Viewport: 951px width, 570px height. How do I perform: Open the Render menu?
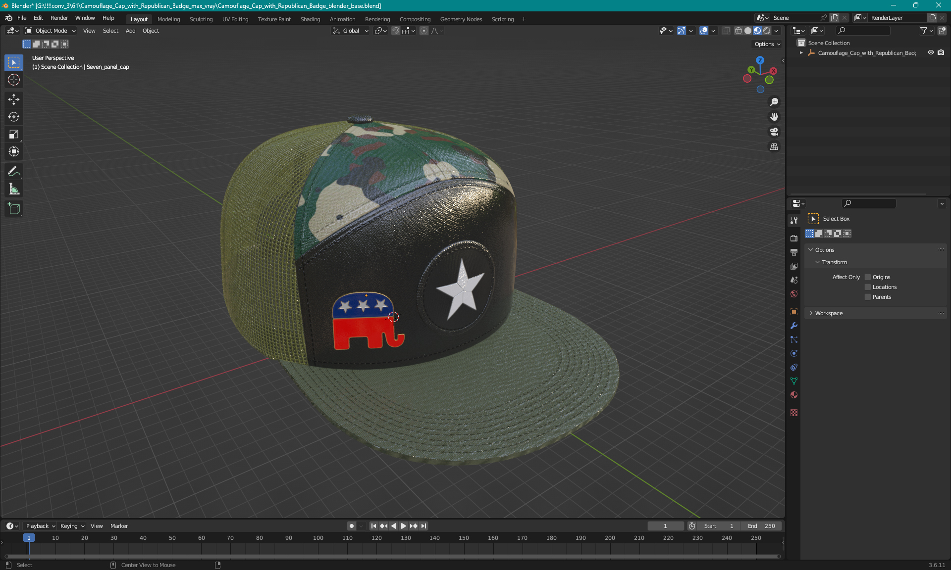pyautogui.click(x=59, y=18)
